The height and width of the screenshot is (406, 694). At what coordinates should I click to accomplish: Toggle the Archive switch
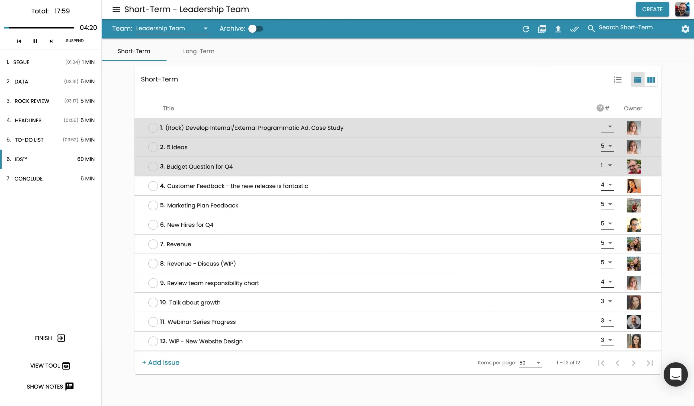click(x=255, y=29)
